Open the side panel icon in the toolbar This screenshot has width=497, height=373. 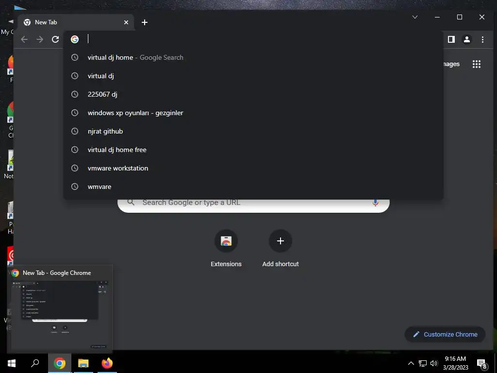click(451, 39)
